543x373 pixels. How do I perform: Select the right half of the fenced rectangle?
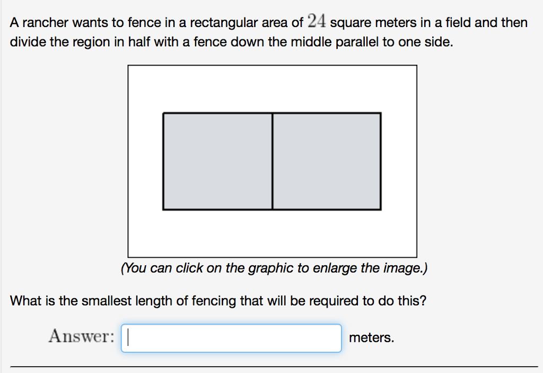[x=326, y=160]
